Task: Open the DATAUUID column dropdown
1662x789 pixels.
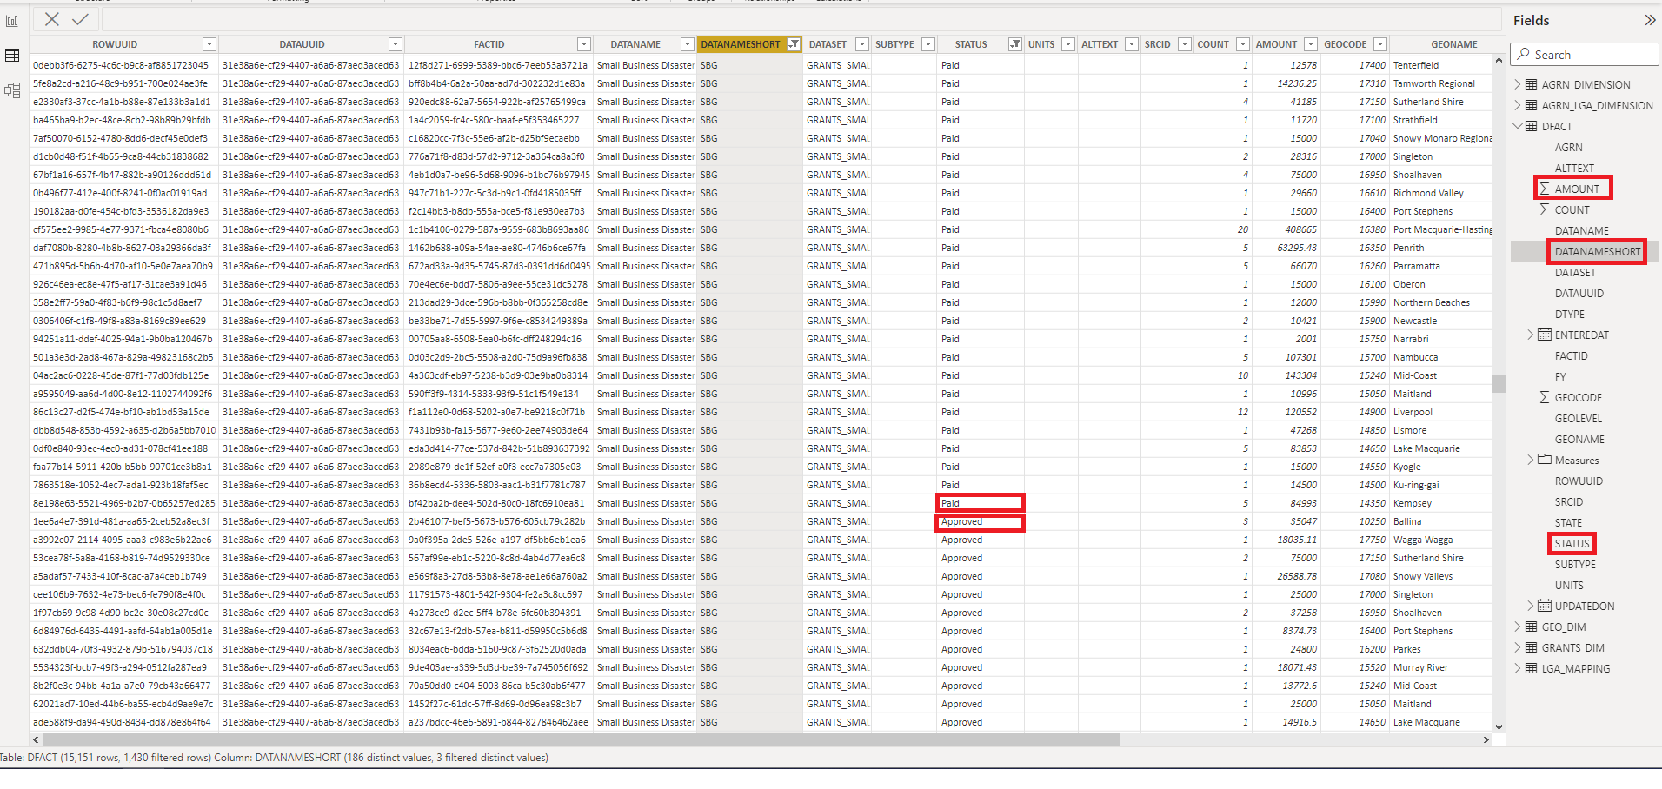Action: (395, 44)
